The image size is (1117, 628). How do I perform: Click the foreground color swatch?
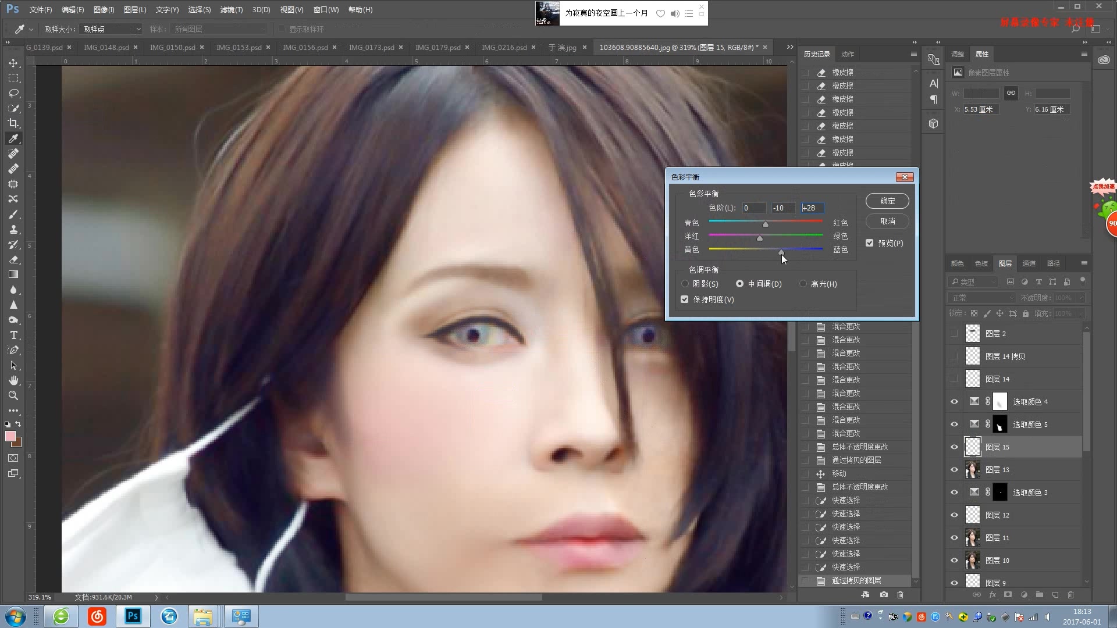[10, 436]
